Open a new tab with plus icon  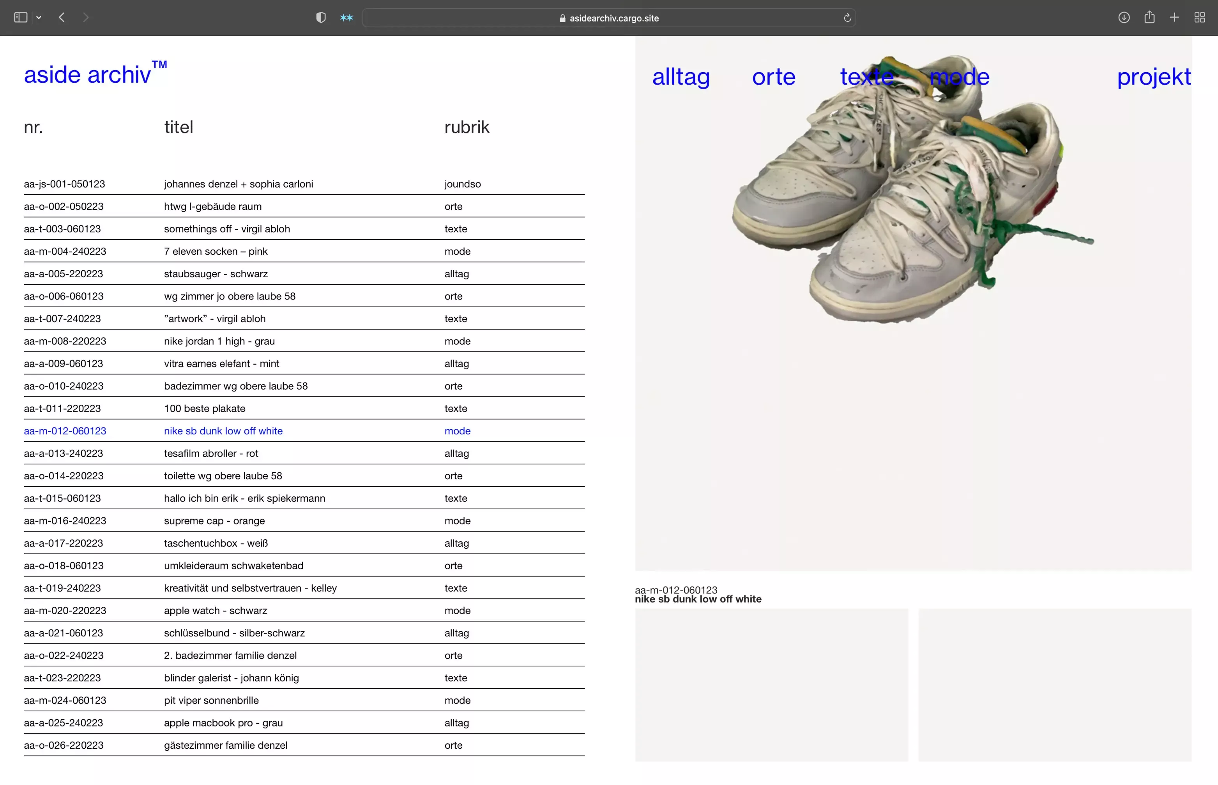(x=1174, y=18)
